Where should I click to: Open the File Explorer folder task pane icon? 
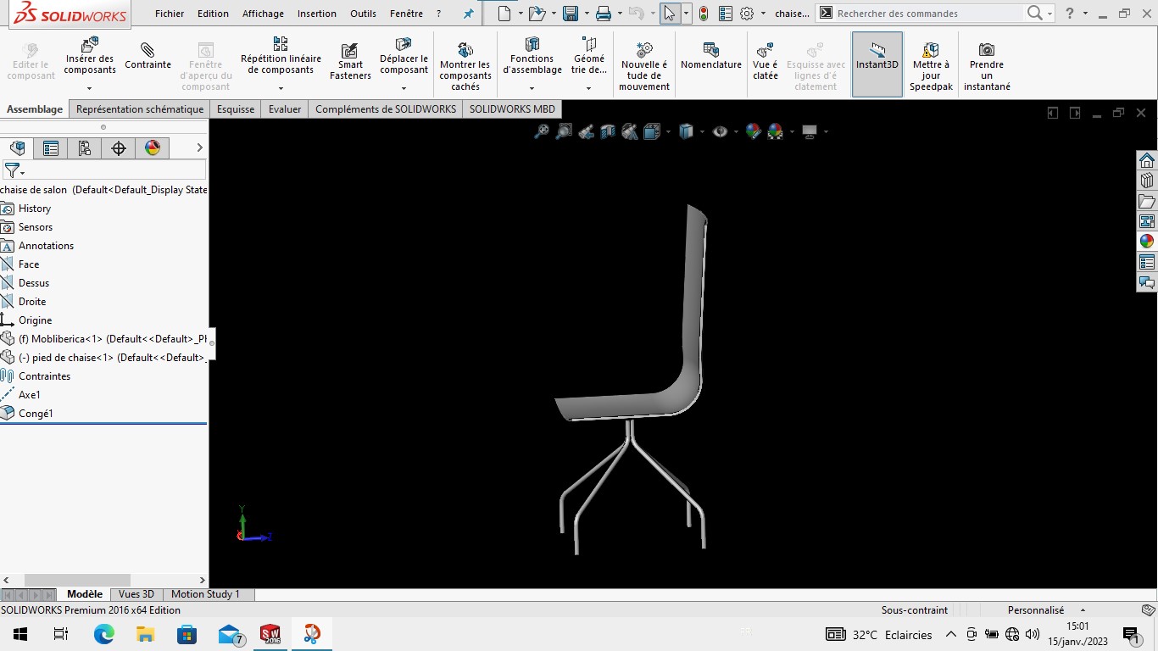1147,201
